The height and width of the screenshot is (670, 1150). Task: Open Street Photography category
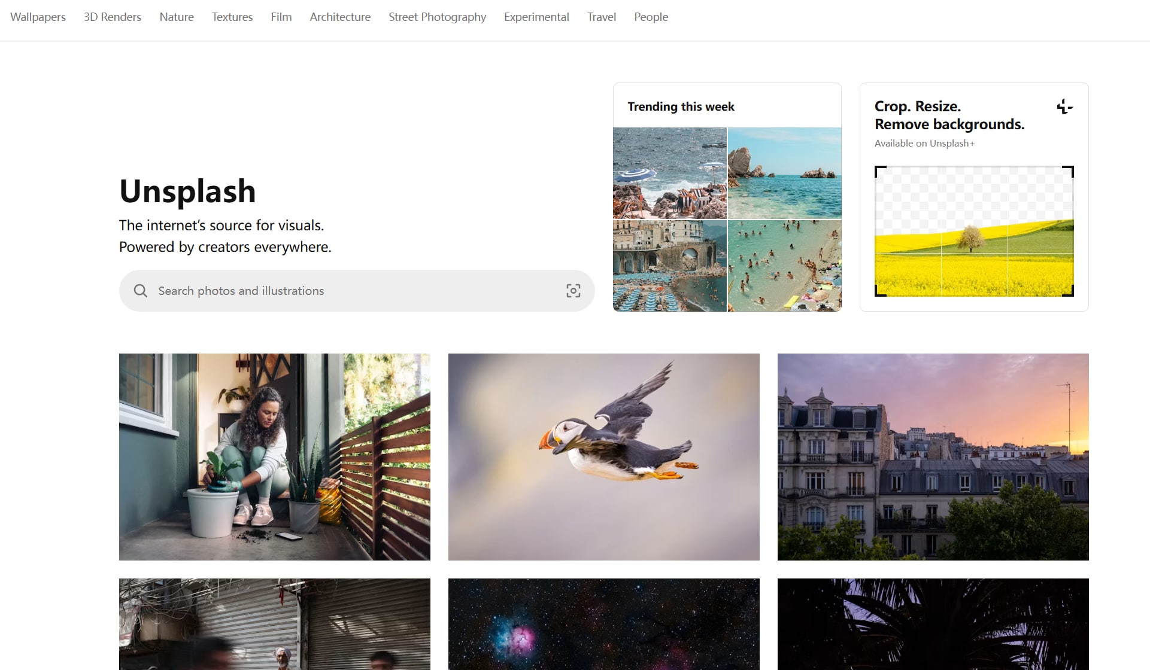pyautogui.click(x=437, y=17)
